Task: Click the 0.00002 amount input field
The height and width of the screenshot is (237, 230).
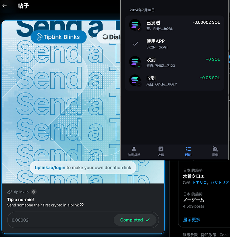Action: point(60,220)
